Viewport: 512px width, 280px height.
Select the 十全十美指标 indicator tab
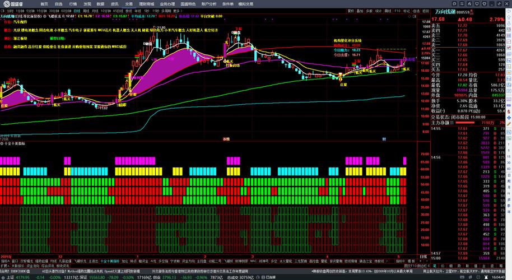(x=110, y=261)
